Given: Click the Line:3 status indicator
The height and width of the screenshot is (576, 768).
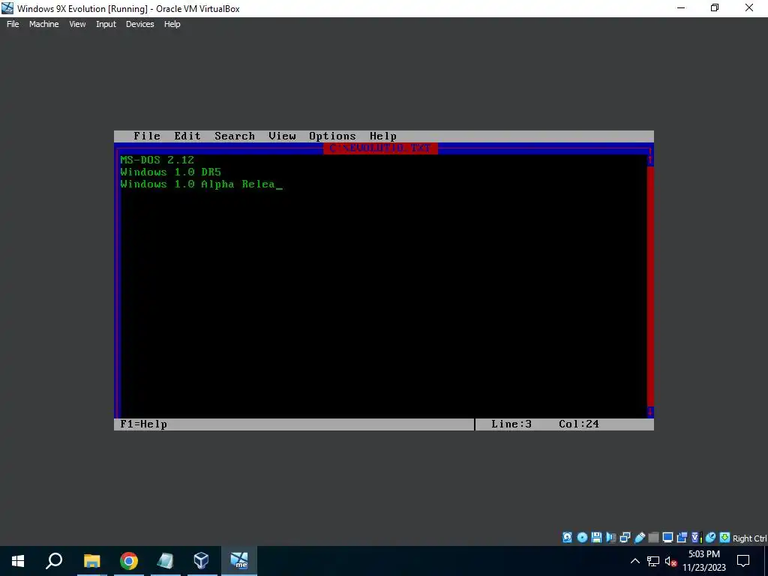Looking at the screenshot, I should [511, 424].
